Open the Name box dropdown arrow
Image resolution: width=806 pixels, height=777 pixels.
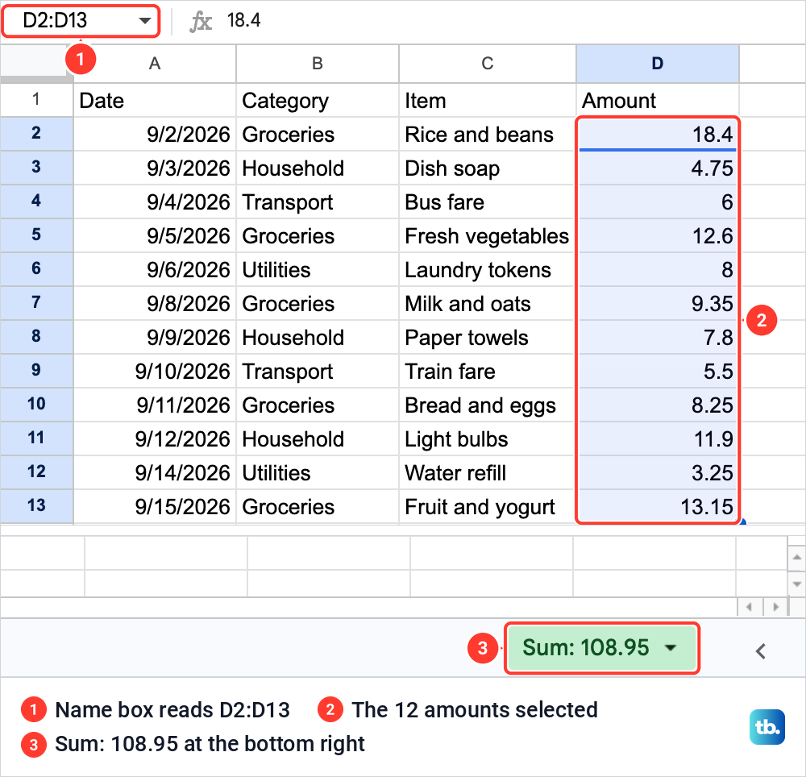(145, 21)
